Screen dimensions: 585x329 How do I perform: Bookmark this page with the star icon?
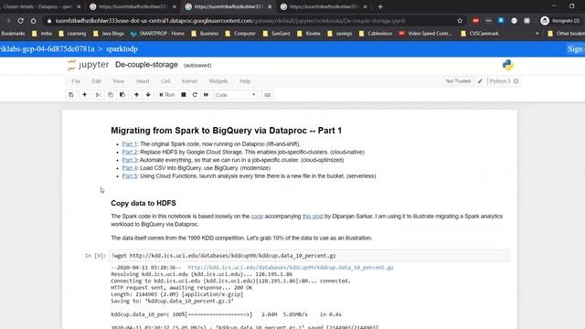tap(460, 21)
